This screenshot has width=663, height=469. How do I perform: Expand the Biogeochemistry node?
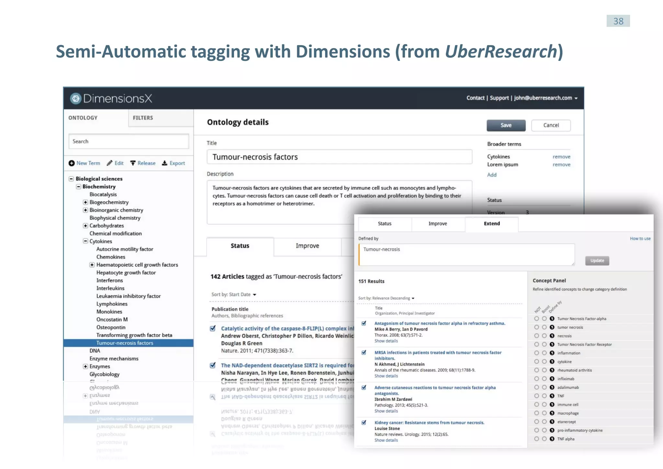[85, 202]
